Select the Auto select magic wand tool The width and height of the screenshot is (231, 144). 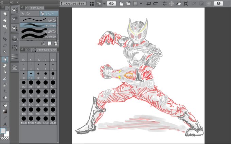tap(5, 52)
